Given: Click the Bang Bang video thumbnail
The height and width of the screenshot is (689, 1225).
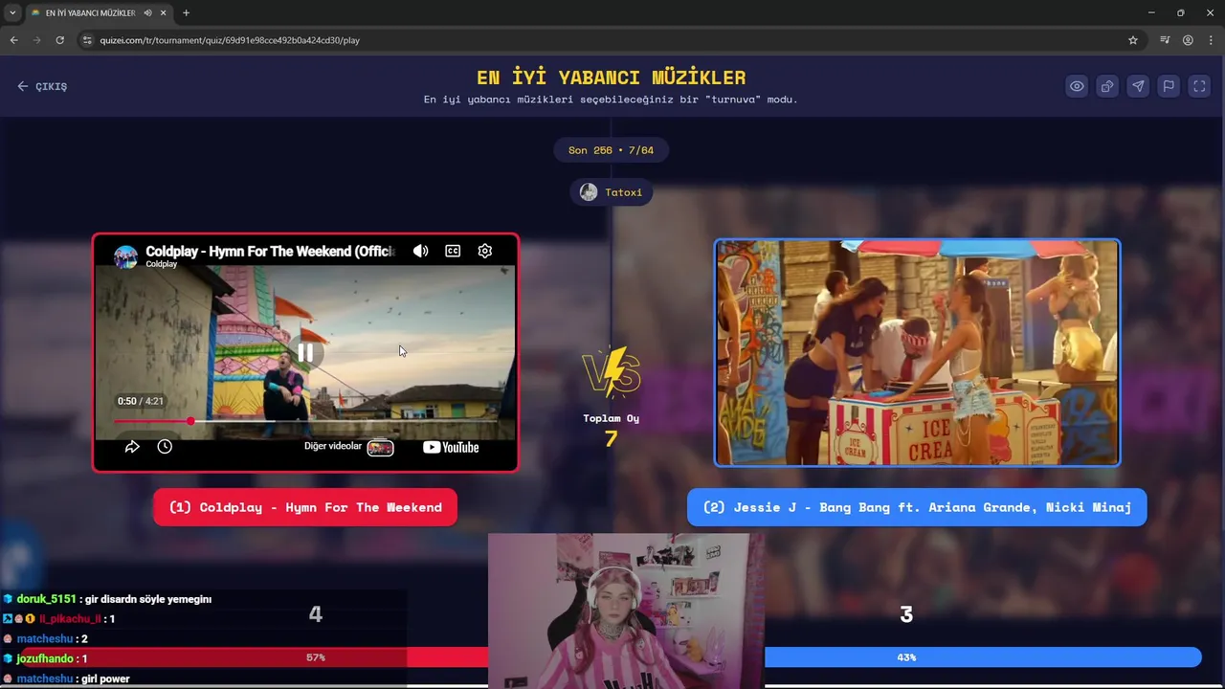Looking at the screenshot, I should pos(917,352).
